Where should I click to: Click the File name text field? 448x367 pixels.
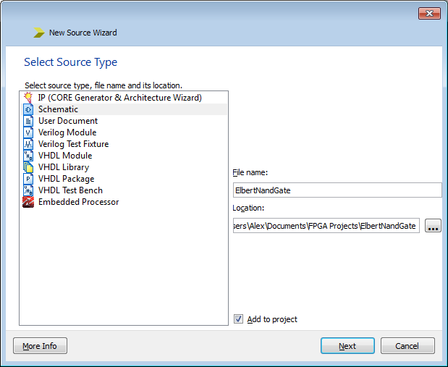click(x=337, y=190)
